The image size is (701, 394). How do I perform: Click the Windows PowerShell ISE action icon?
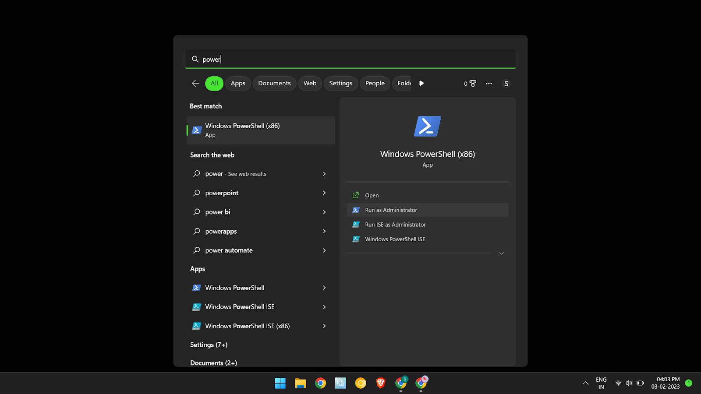[356, 239]
